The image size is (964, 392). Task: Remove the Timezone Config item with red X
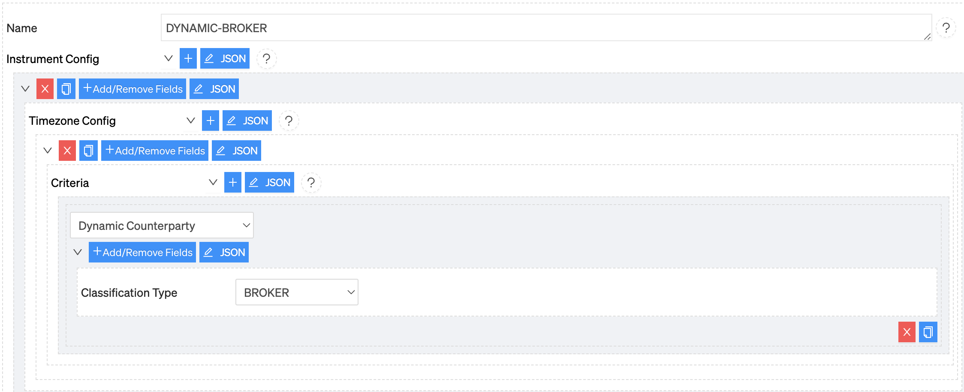(67, 151)
